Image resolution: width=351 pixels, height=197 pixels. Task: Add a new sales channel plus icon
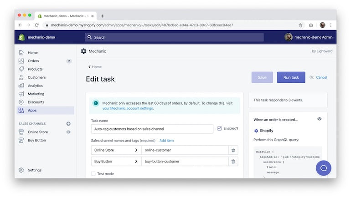(x=68, y=124)
